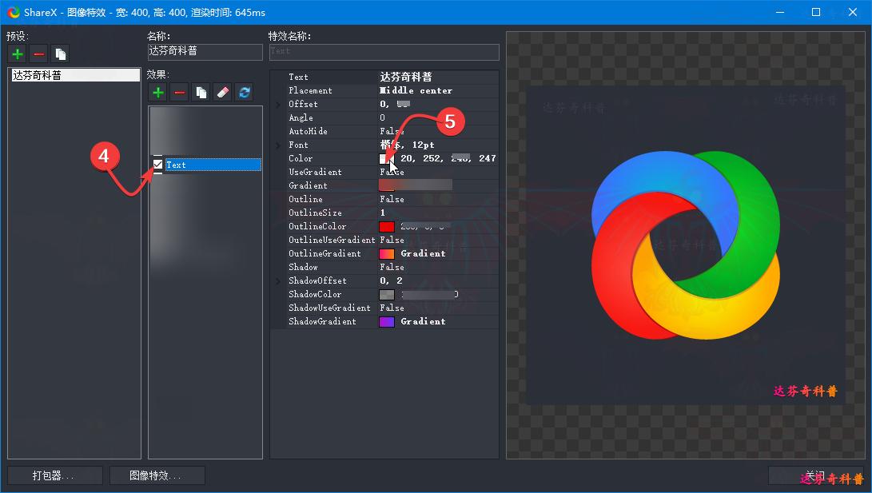872x493 pixels.
Task: Remove the selected effect with red minus
Action: (180, 93)
